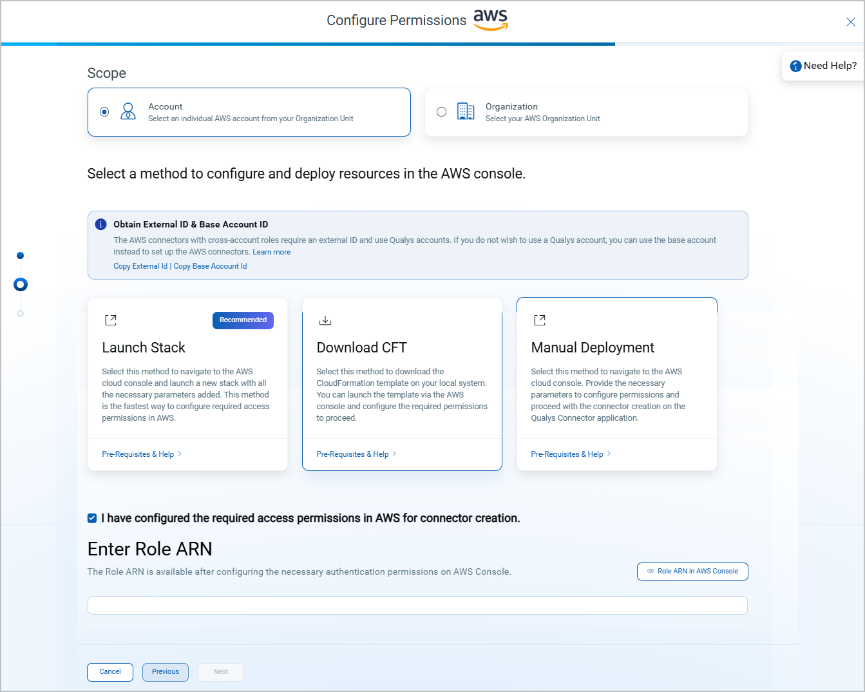This screenshot has height=692, width=865.
Task: Click the first step dot in left stepper
Action: point(20,255)
